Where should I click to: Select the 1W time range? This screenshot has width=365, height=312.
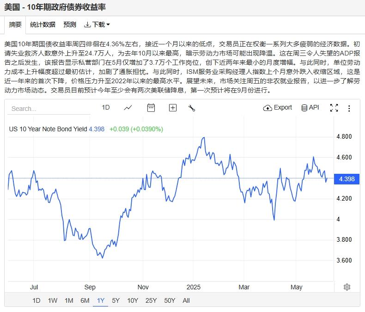pos(52,300)
